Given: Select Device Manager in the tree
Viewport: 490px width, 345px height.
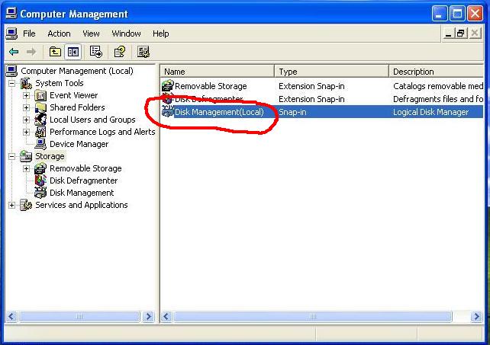Looking at the screenshot, I should (x=79, y=144).
